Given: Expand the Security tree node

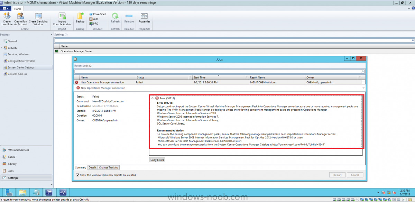Looking at the screenshot, I should pyautogui.click(x=1, y=48).
